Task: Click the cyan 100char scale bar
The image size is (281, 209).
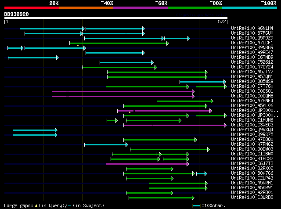Action: click(196, 206)
